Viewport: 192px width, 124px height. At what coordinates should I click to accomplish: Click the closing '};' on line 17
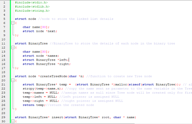pos(17,68)
